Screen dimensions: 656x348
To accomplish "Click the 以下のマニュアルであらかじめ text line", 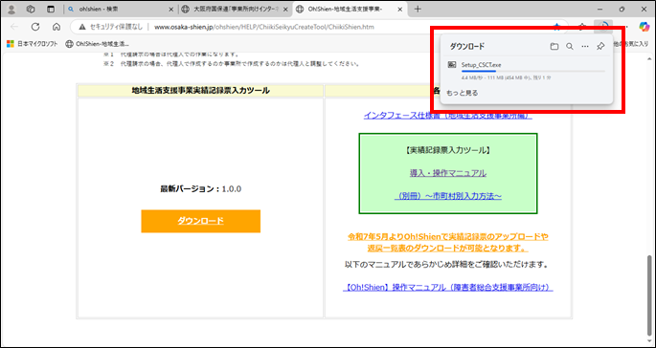I will pos(447,265).
